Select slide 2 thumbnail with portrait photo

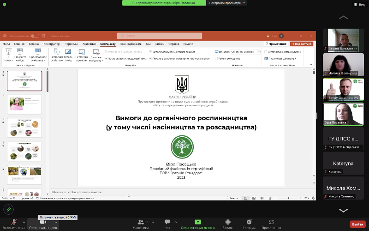tap(24, 104)
